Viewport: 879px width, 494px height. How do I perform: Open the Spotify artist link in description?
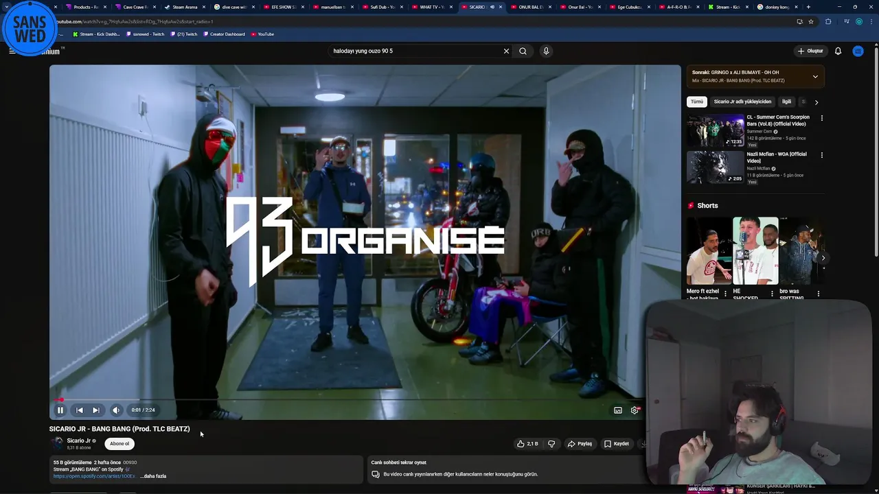pyautogui.click(x=94, y=476)
